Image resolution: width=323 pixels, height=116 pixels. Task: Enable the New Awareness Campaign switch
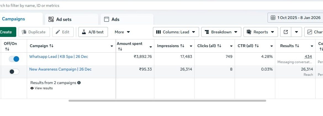pos(14,72)
